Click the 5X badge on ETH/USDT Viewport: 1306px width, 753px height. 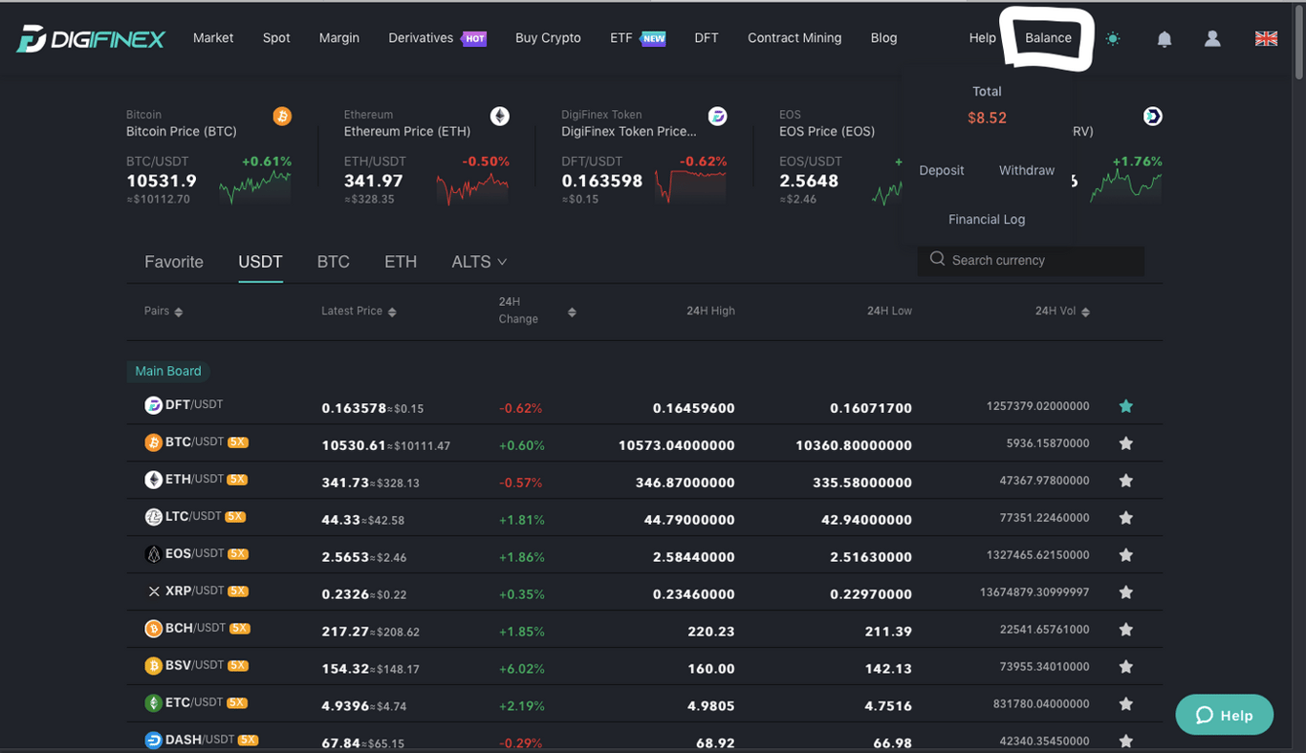[238, 480]
